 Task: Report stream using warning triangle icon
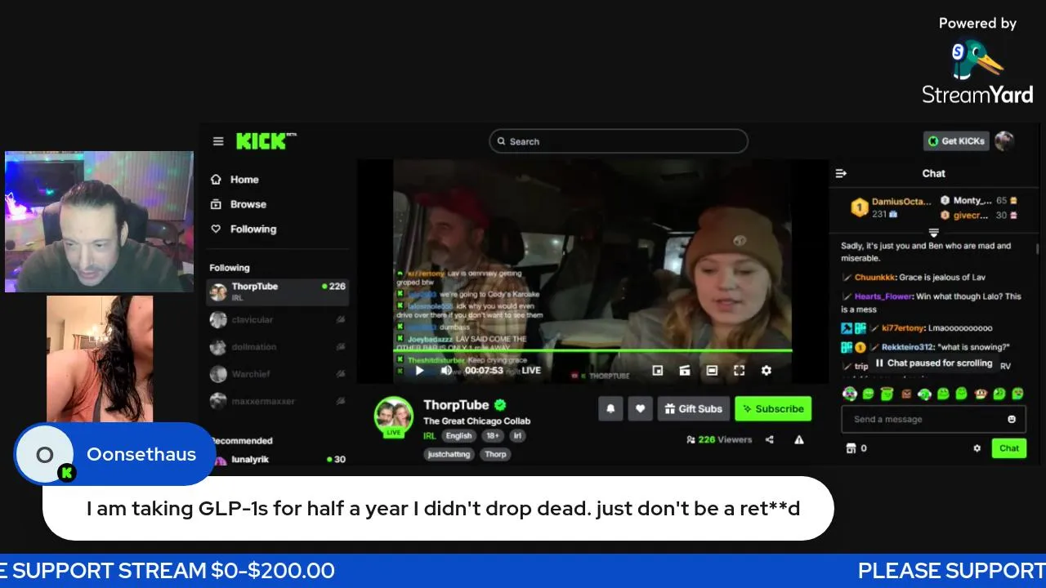[799, 439]
